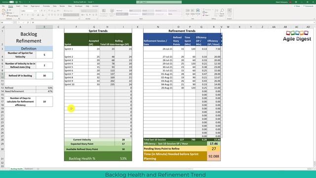Image resolution: width=316 pixels, height=178 pixels.
Task: Click the efficiency value 17.46
Action: 214,144
